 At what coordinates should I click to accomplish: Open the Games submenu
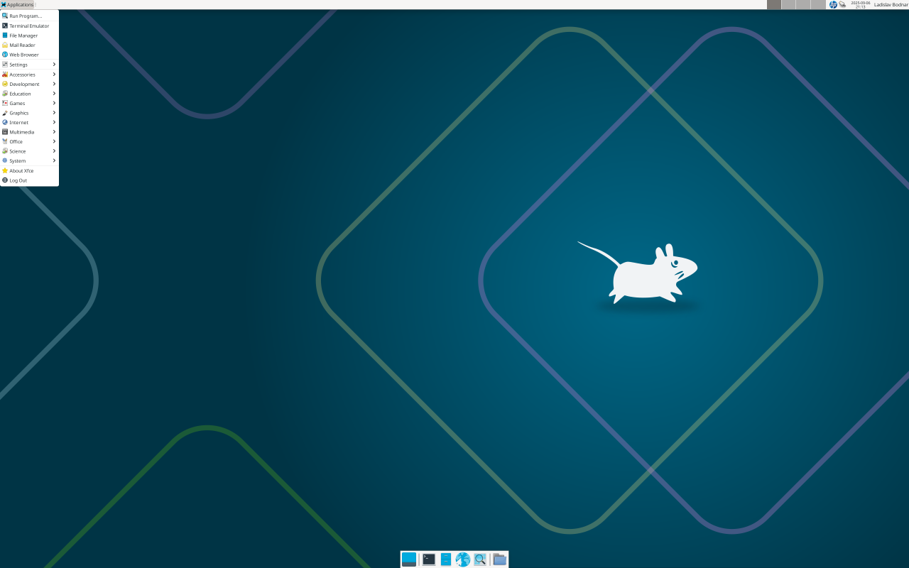29,103
